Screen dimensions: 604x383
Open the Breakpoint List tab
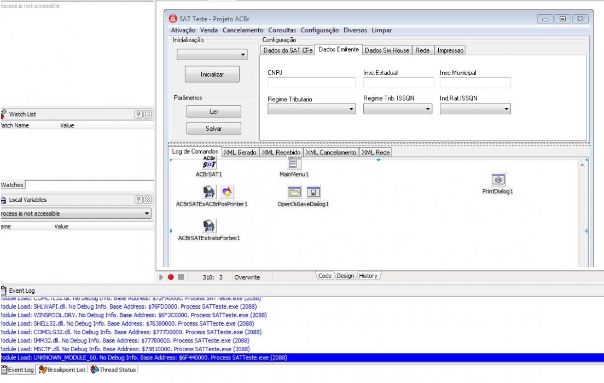pyautogui.click(x=62, y=369)
